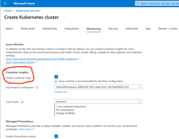Click external link icon after pricing link

click(36, 62)
